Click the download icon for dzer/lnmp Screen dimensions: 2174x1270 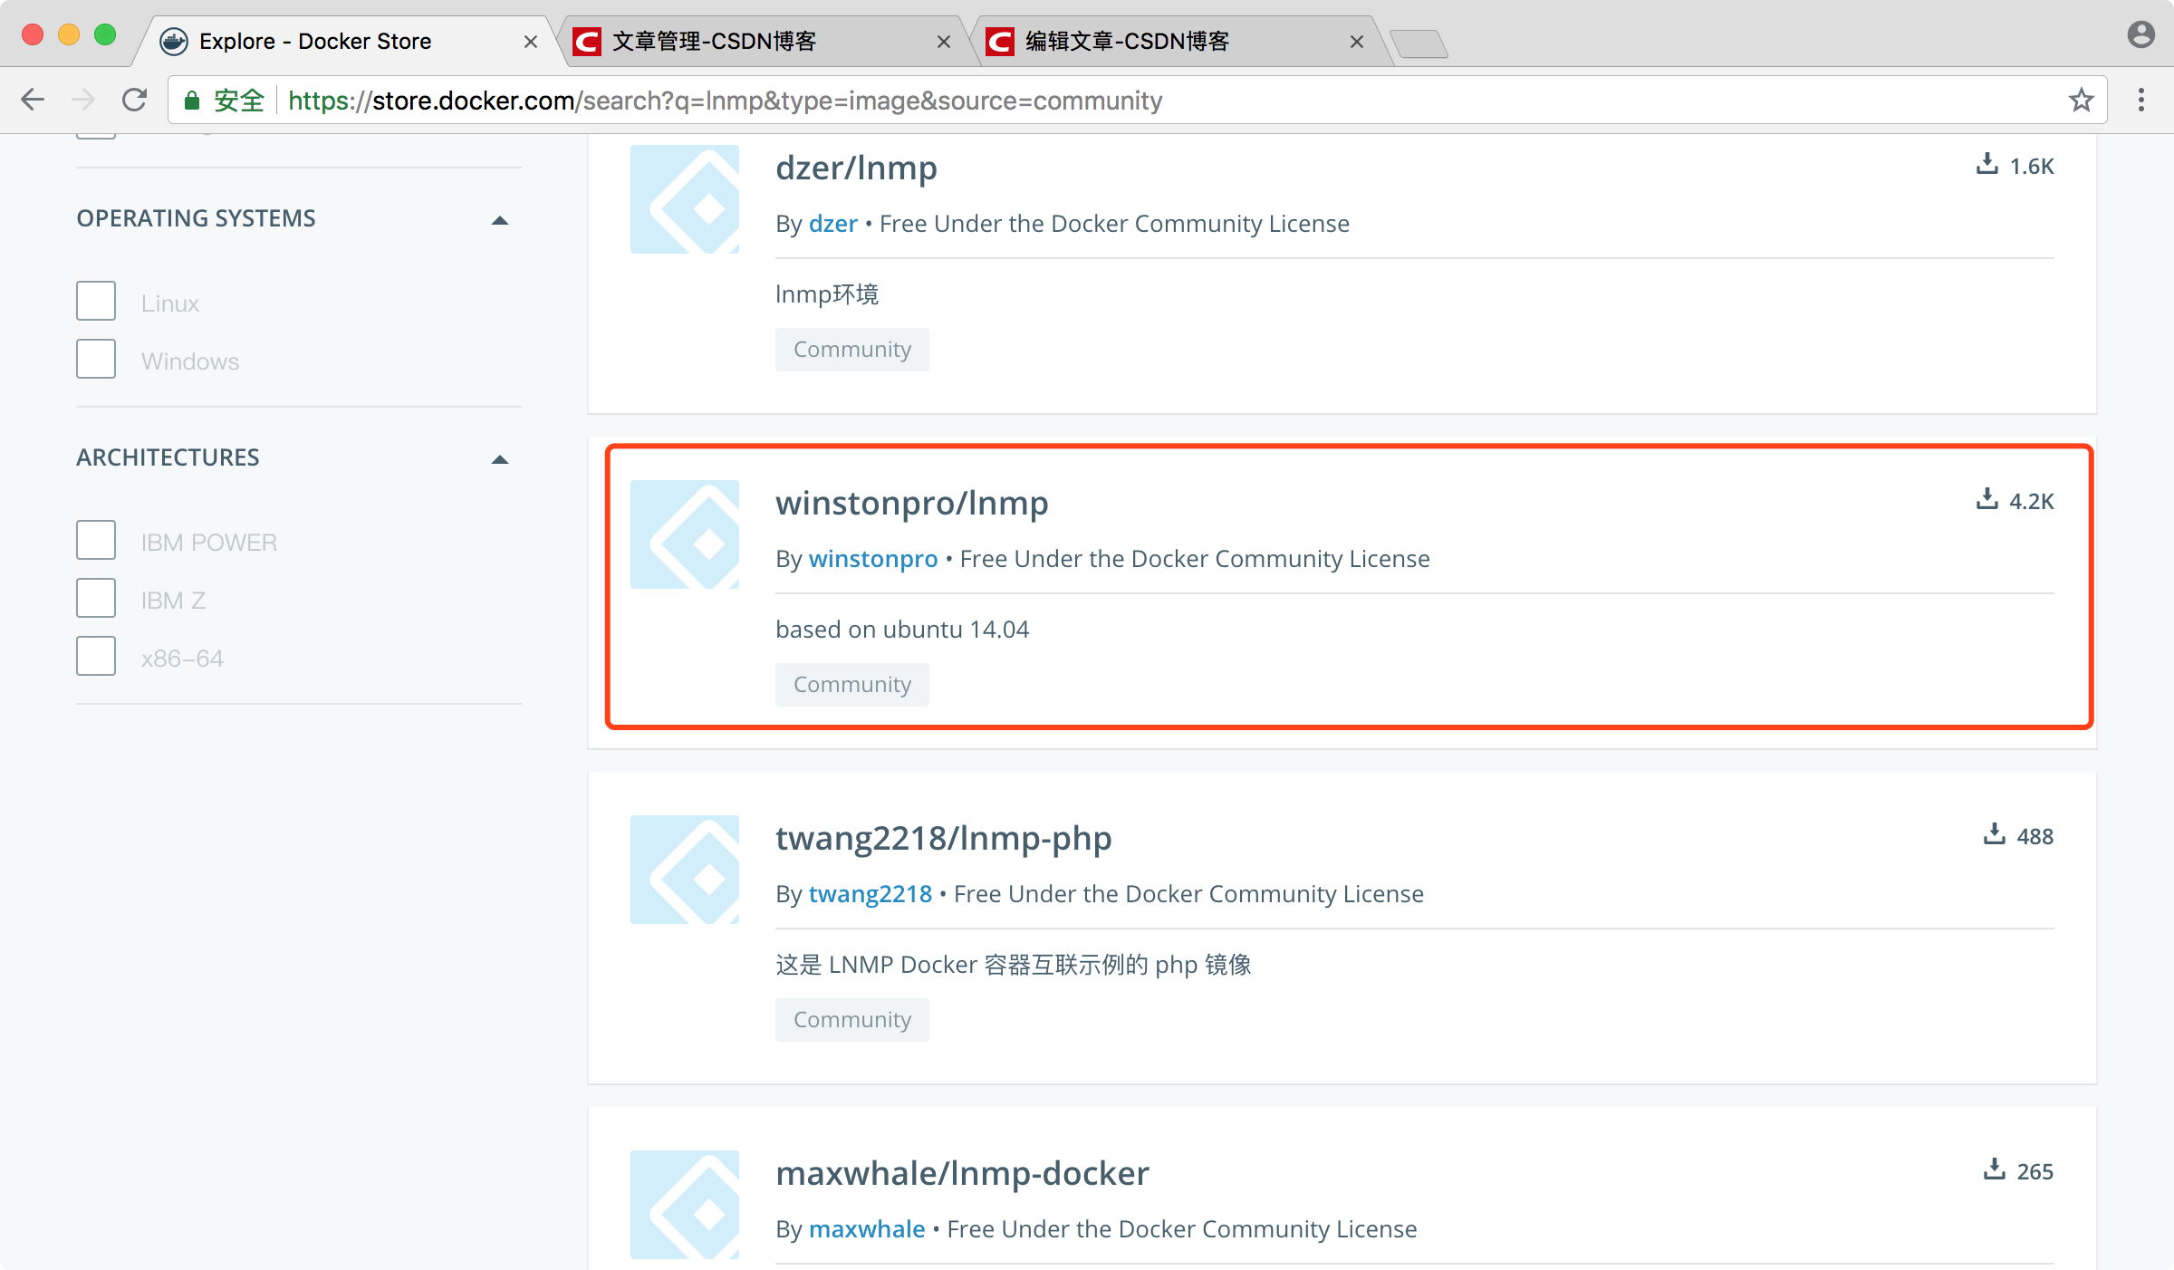pyautogui.click(x=1986, y=165)
